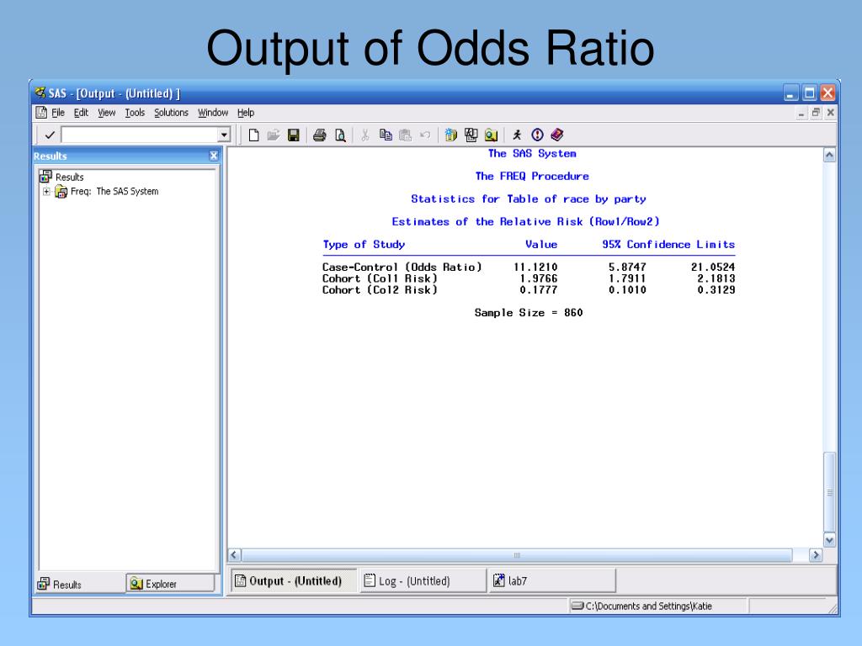Click the upper confidence limit 21.0524
Image resolution: width=862 pixels, height=646 pixels.
coord(713,267)
